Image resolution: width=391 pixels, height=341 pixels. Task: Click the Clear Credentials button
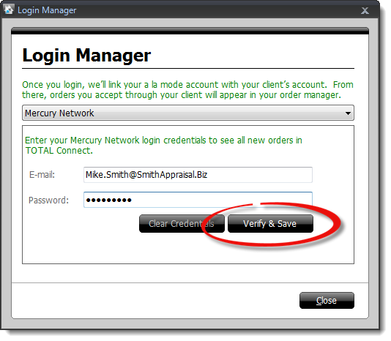tap(182, 224)
